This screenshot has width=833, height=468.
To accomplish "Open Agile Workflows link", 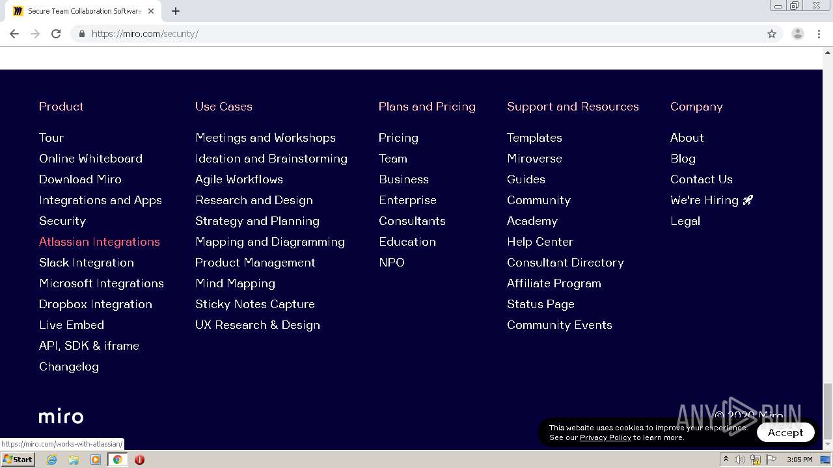I will point(239,179).
